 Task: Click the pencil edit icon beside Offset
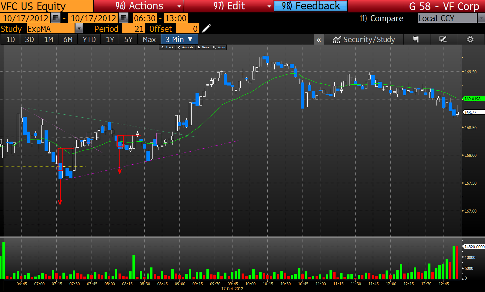[x=206, y=29]
